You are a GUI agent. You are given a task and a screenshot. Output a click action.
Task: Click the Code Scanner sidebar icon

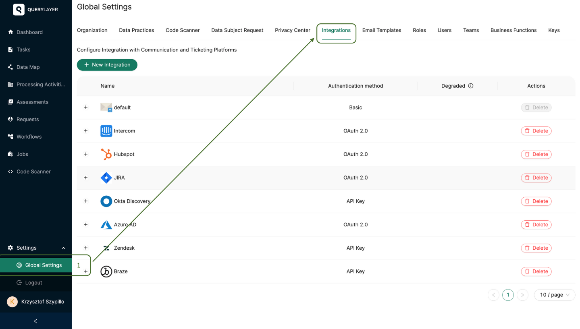(11, 171)
